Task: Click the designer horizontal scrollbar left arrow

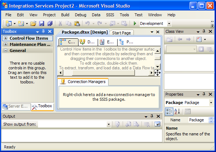Action: tap(60, 73)
